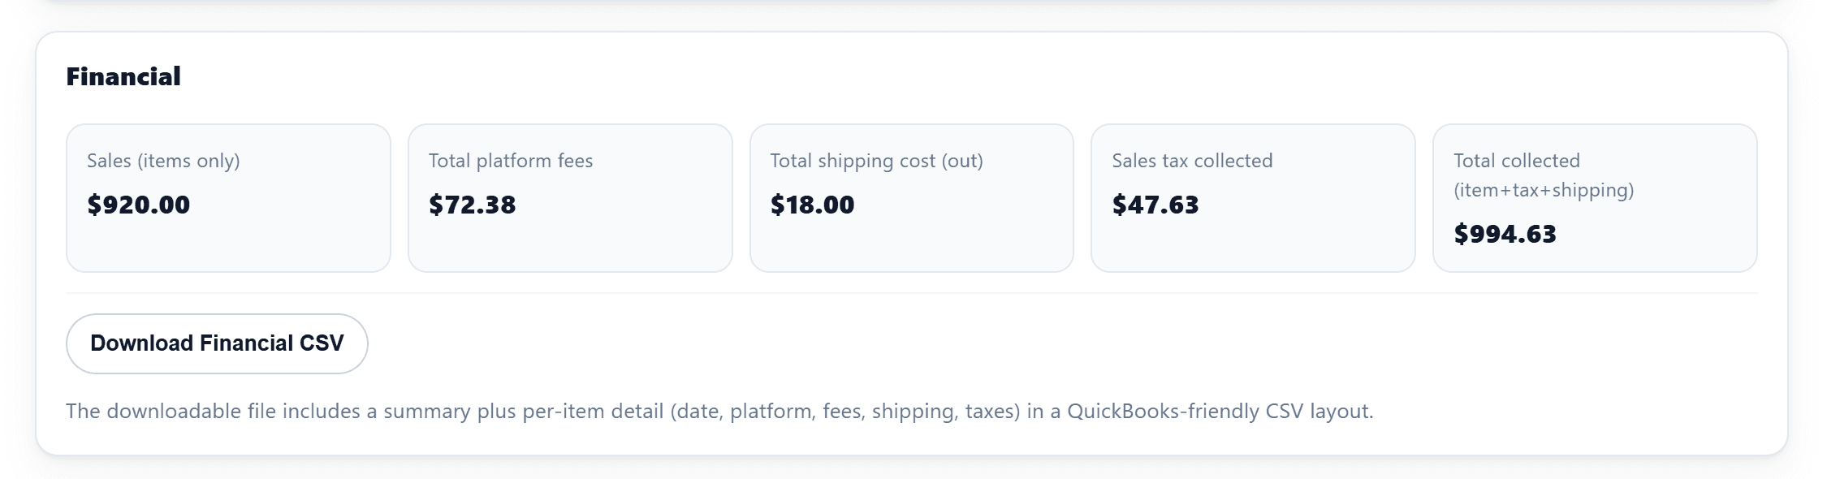The height and width of the screenshot is (479, 1840).
Task: Click the Download Financial CSV button
Action: point(216,343)
